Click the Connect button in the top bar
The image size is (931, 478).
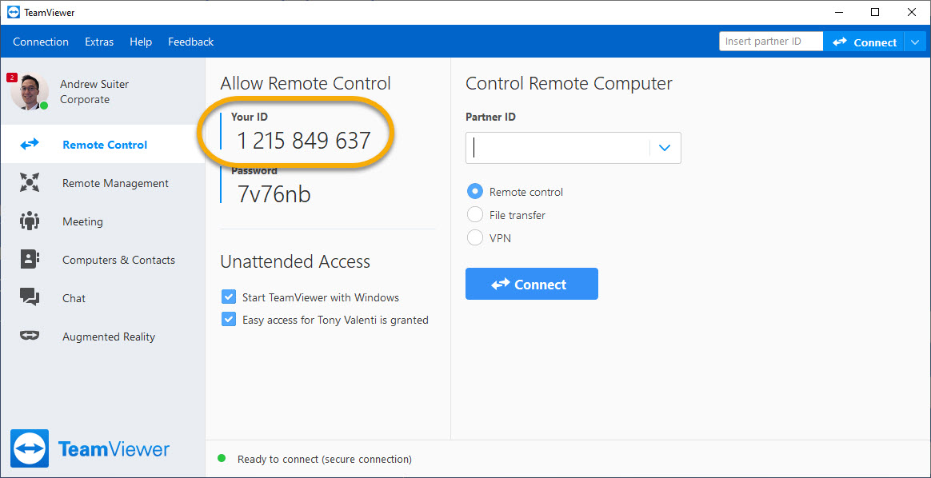click(864, 42)
